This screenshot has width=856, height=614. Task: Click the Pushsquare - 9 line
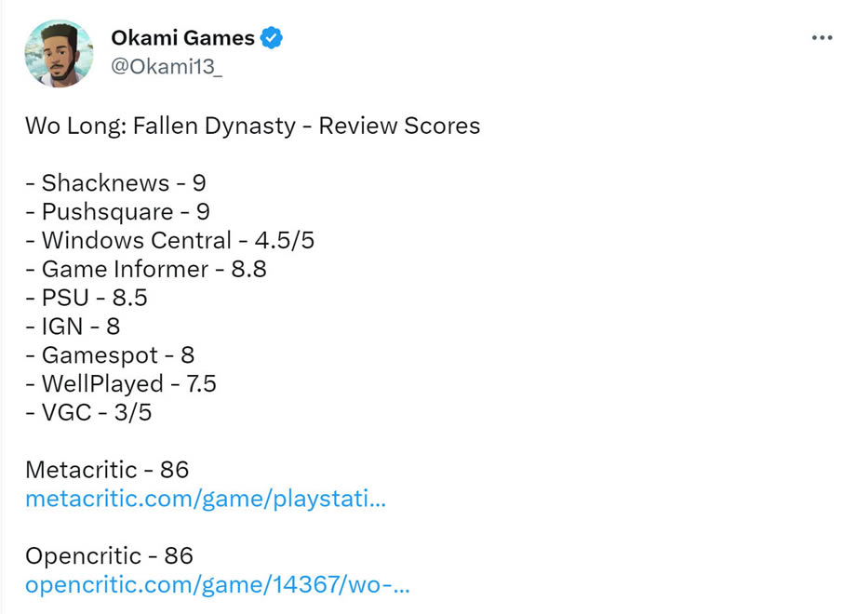pos(117,212)
